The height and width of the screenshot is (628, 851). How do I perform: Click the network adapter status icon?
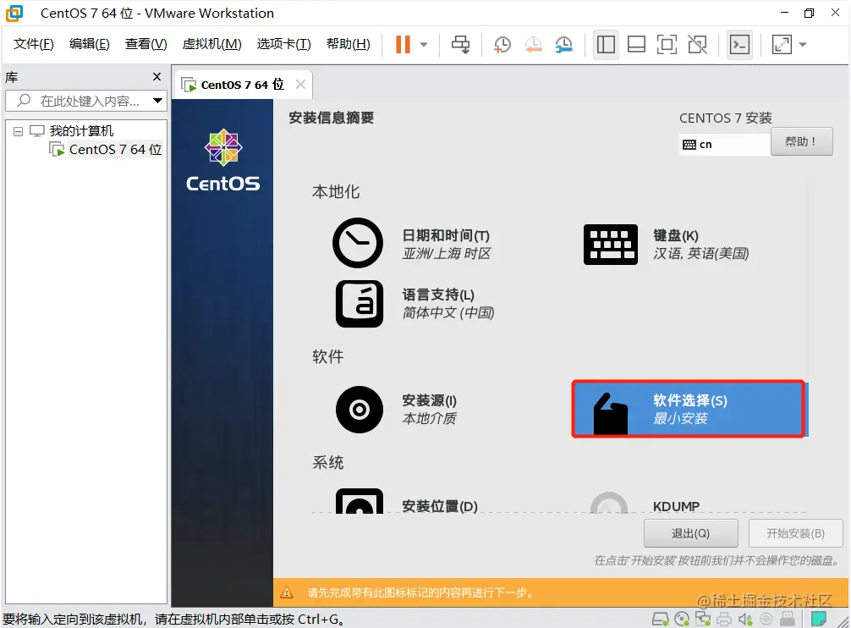coord(702,619)
